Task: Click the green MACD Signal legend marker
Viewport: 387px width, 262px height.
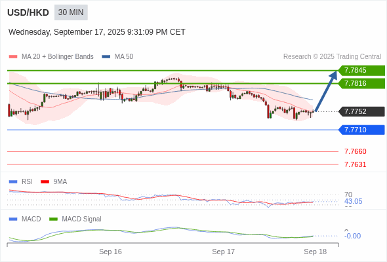Action: point(53,219)
